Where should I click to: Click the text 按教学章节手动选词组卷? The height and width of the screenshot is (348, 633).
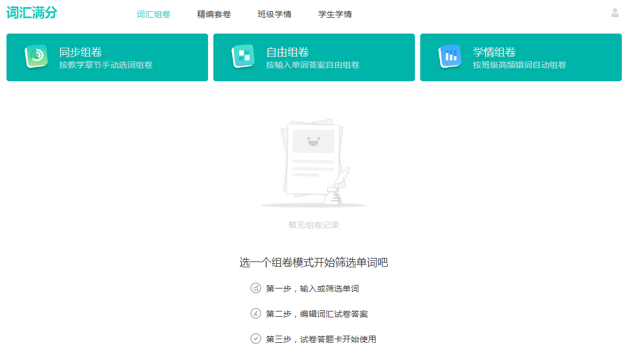point(105,65)
